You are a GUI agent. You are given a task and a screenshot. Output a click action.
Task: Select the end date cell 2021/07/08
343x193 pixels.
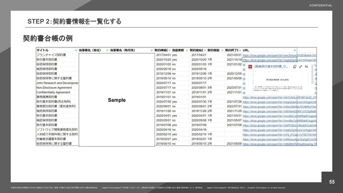(x=234, y=125)
